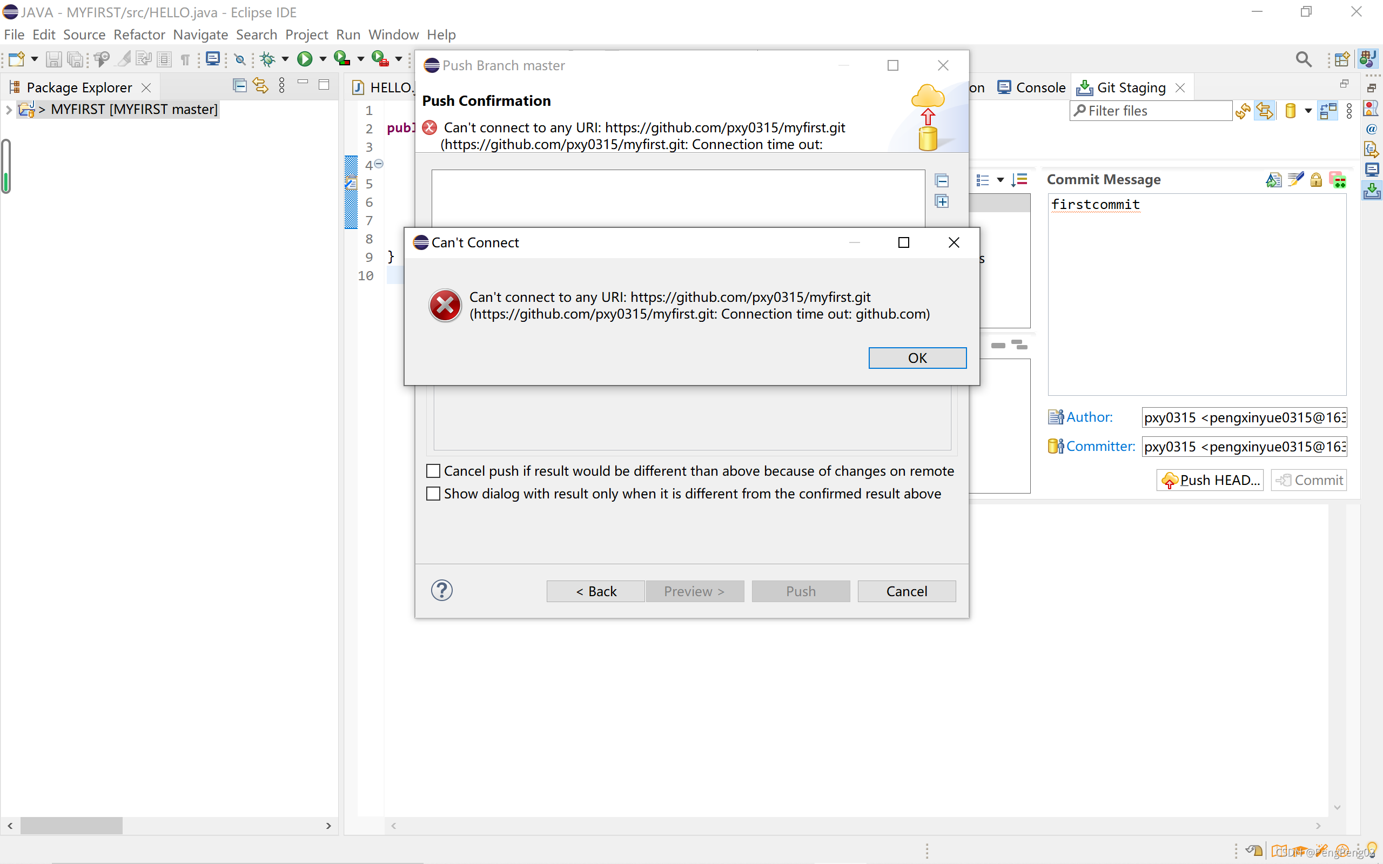Click the search magnifier icon in the toolbar
1383x864 pixels.
(x=1303, y=59)
